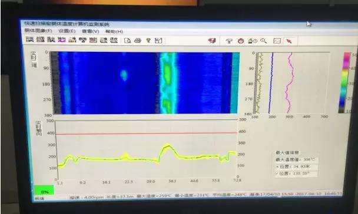Click the image picture icon beside magnifier
The image size is (358, 214).
pos(277,41)
